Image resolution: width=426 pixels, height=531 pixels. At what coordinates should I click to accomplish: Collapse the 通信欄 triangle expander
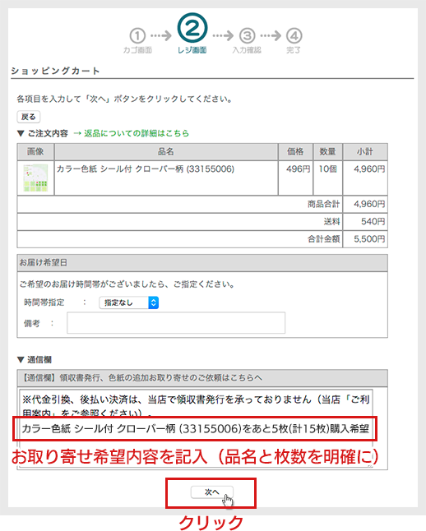pos(21,360)
